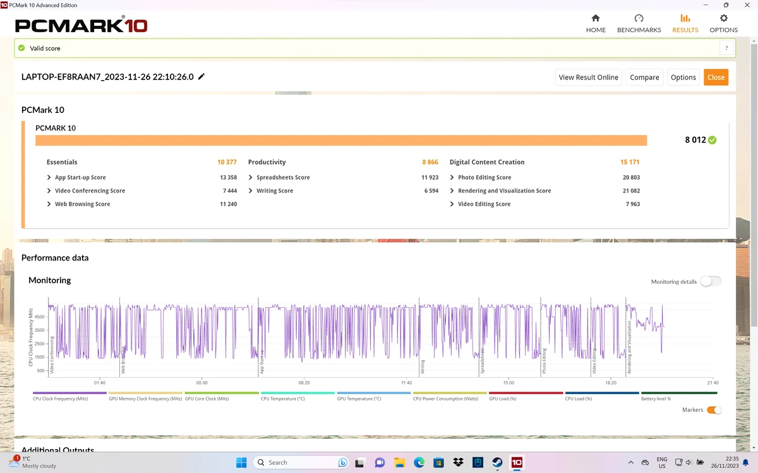This screenshot has width=758, height=473.
Task: Click the PCMark 10 taskbar icon
Action: click(517, 462)
